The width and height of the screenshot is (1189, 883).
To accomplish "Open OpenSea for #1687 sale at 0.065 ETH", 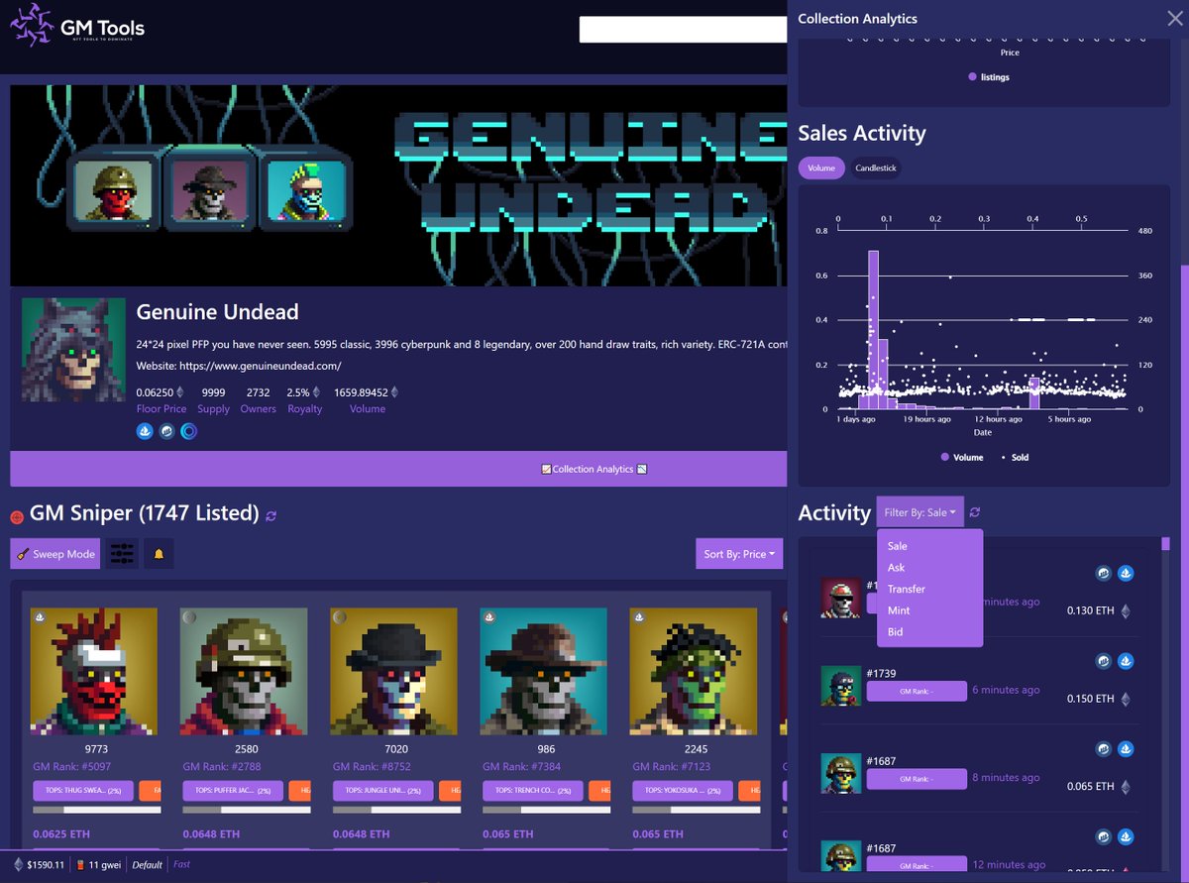I will (1126, 748).
